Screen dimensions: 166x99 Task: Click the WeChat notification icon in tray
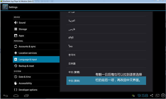133,96
